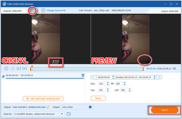Decrease the Left value 382

[x=130, y=91]
